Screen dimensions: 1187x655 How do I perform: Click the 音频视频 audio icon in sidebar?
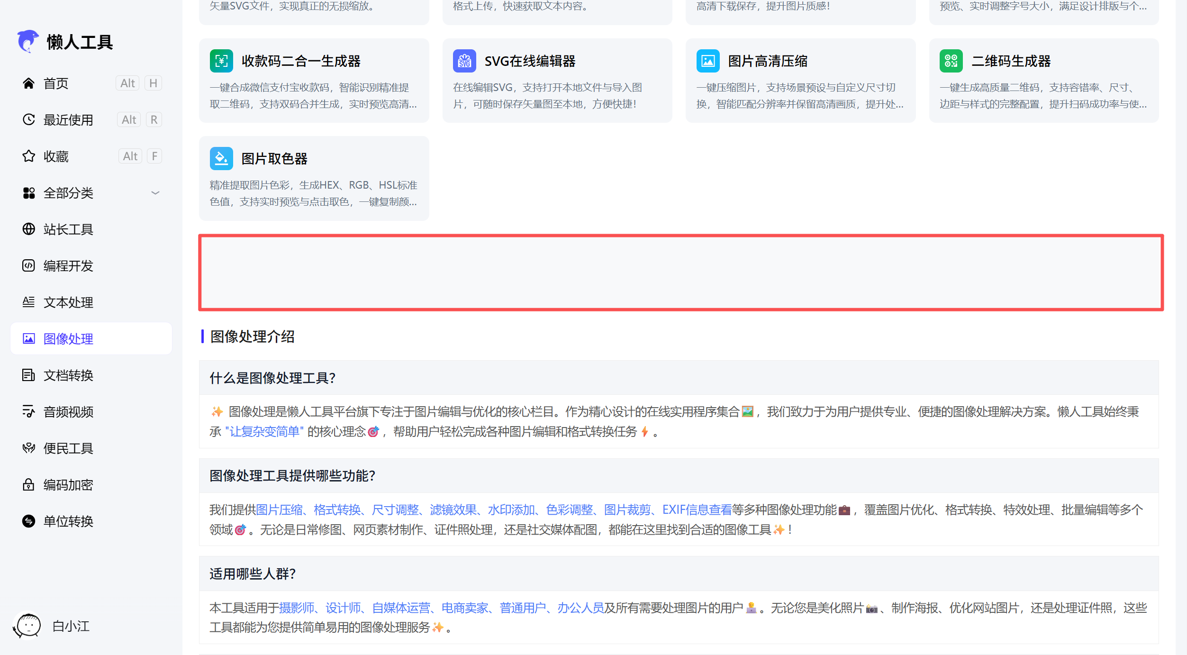point(28,411)
